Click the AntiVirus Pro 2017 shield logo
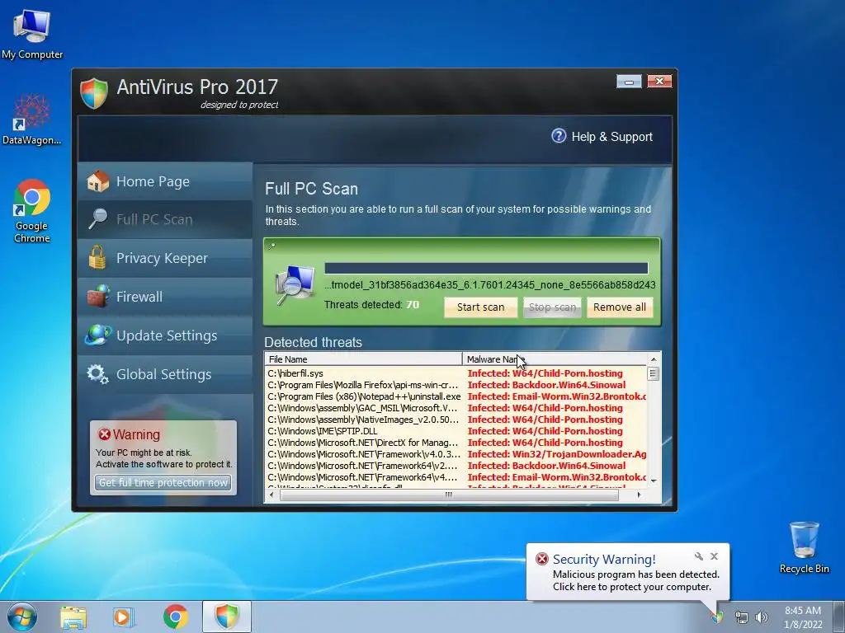 coord(94,93)
